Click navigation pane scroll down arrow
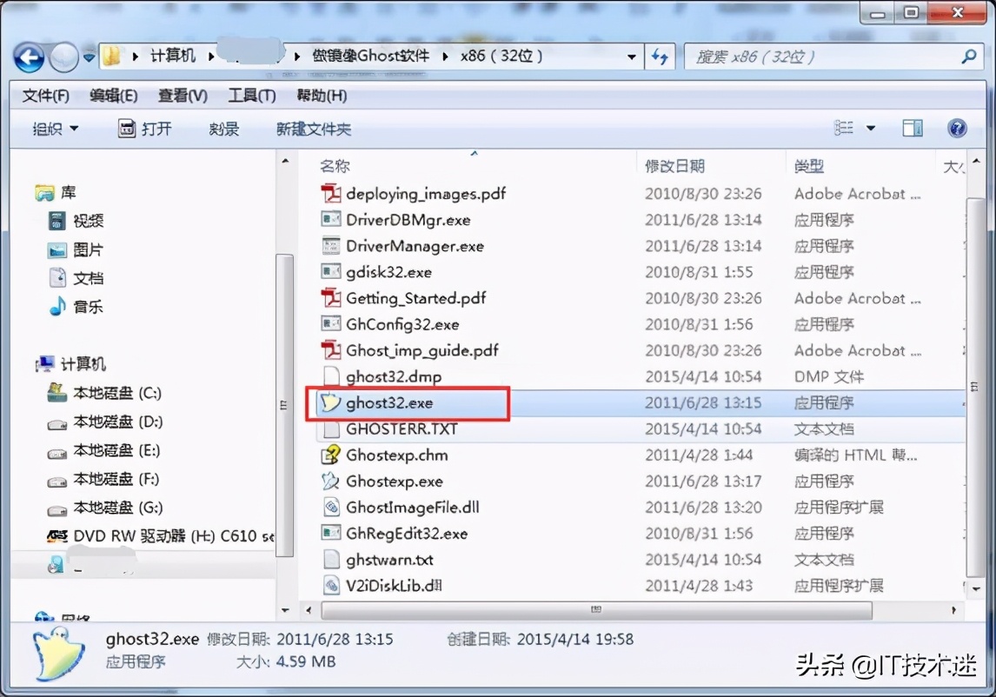 coord(285,610)
